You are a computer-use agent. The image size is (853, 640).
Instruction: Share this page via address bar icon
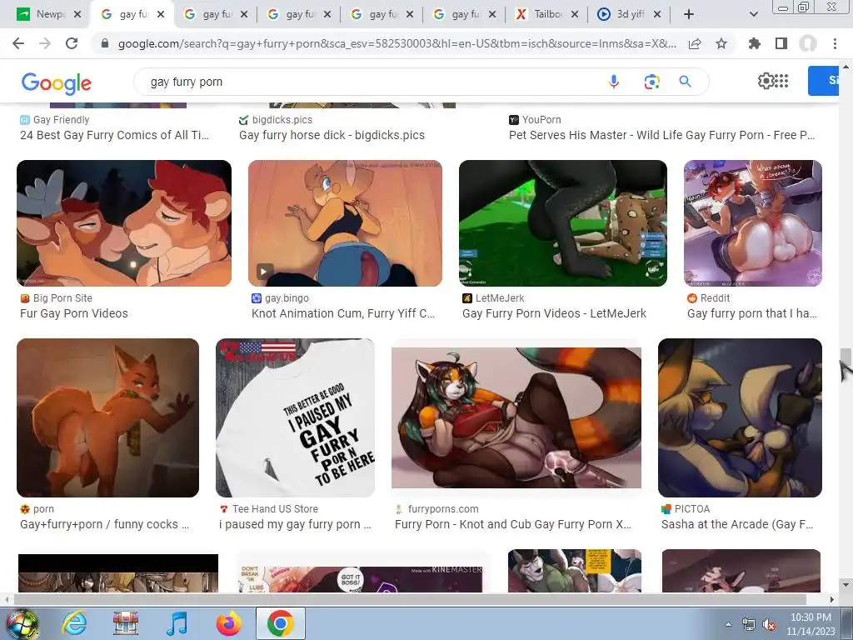(x=695, y=43)
